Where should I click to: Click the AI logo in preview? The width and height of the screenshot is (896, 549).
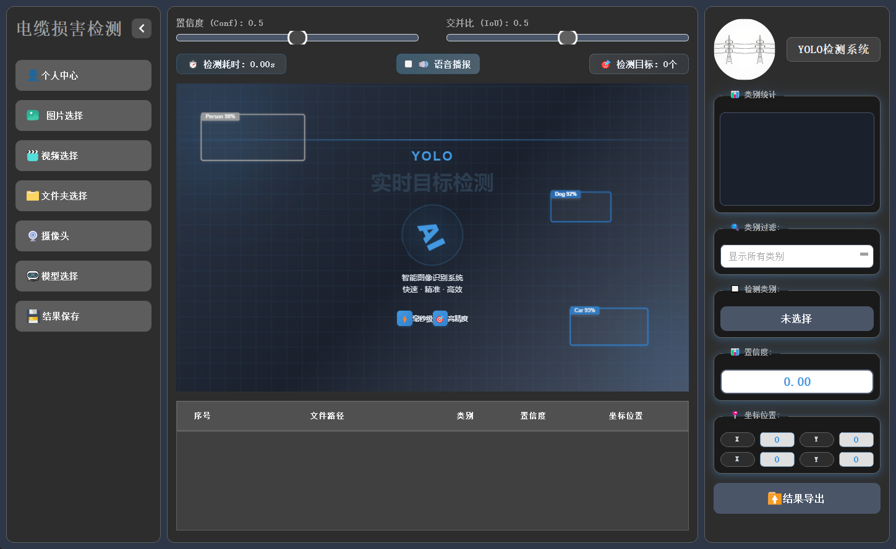432,235
